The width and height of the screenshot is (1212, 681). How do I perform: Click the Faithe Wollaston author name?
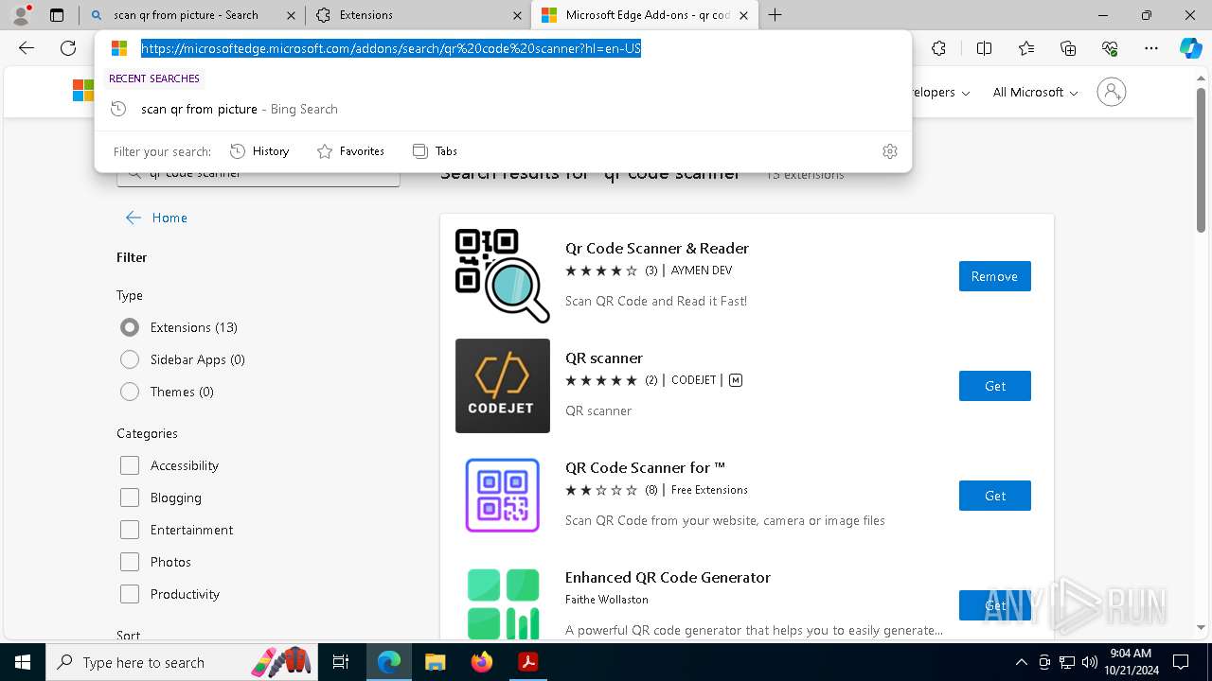[x=607, y=600]
